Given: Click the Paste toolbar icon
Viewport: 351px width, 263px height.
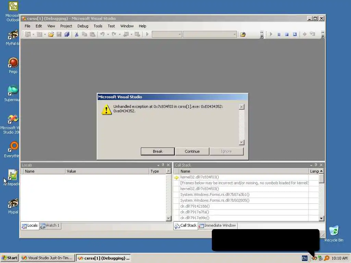Looking at the screenshot, I should pos(93,34).
